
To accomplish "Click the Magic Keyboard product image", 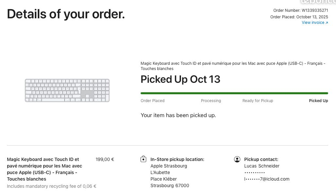I will click(x=67, y=90).
